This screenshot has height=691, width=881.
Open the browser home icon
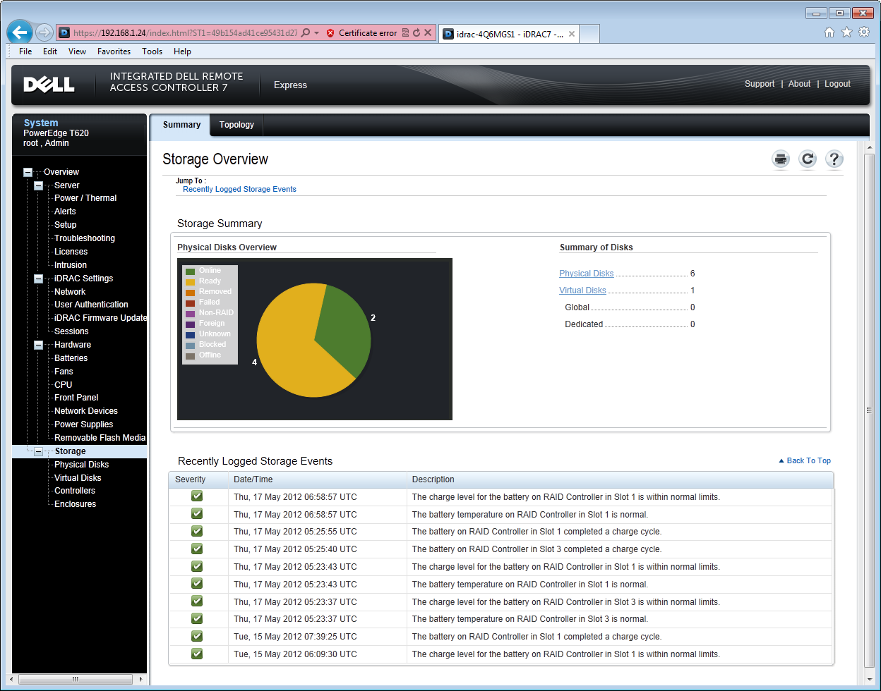[x=830, y=32]
